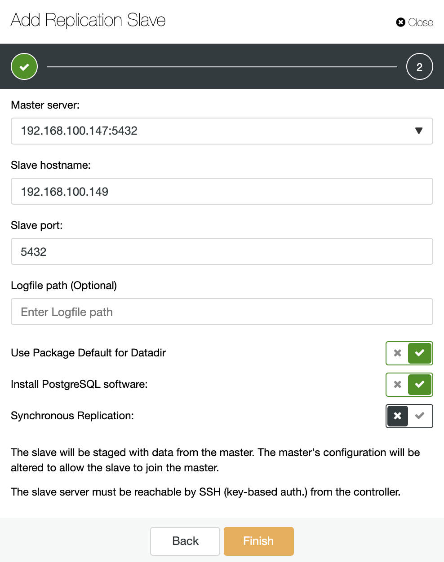Click the progress line between wizard steps
Viewport: 444px width, 562px height.
coord(222,66)
